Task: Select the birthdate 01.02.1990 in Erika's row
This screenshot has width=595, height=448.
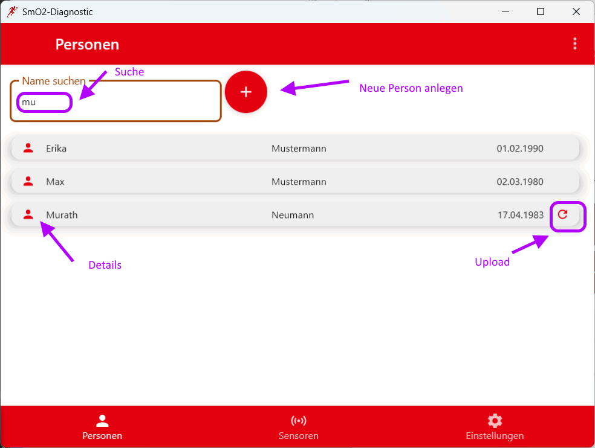Action: click(520, 148)
